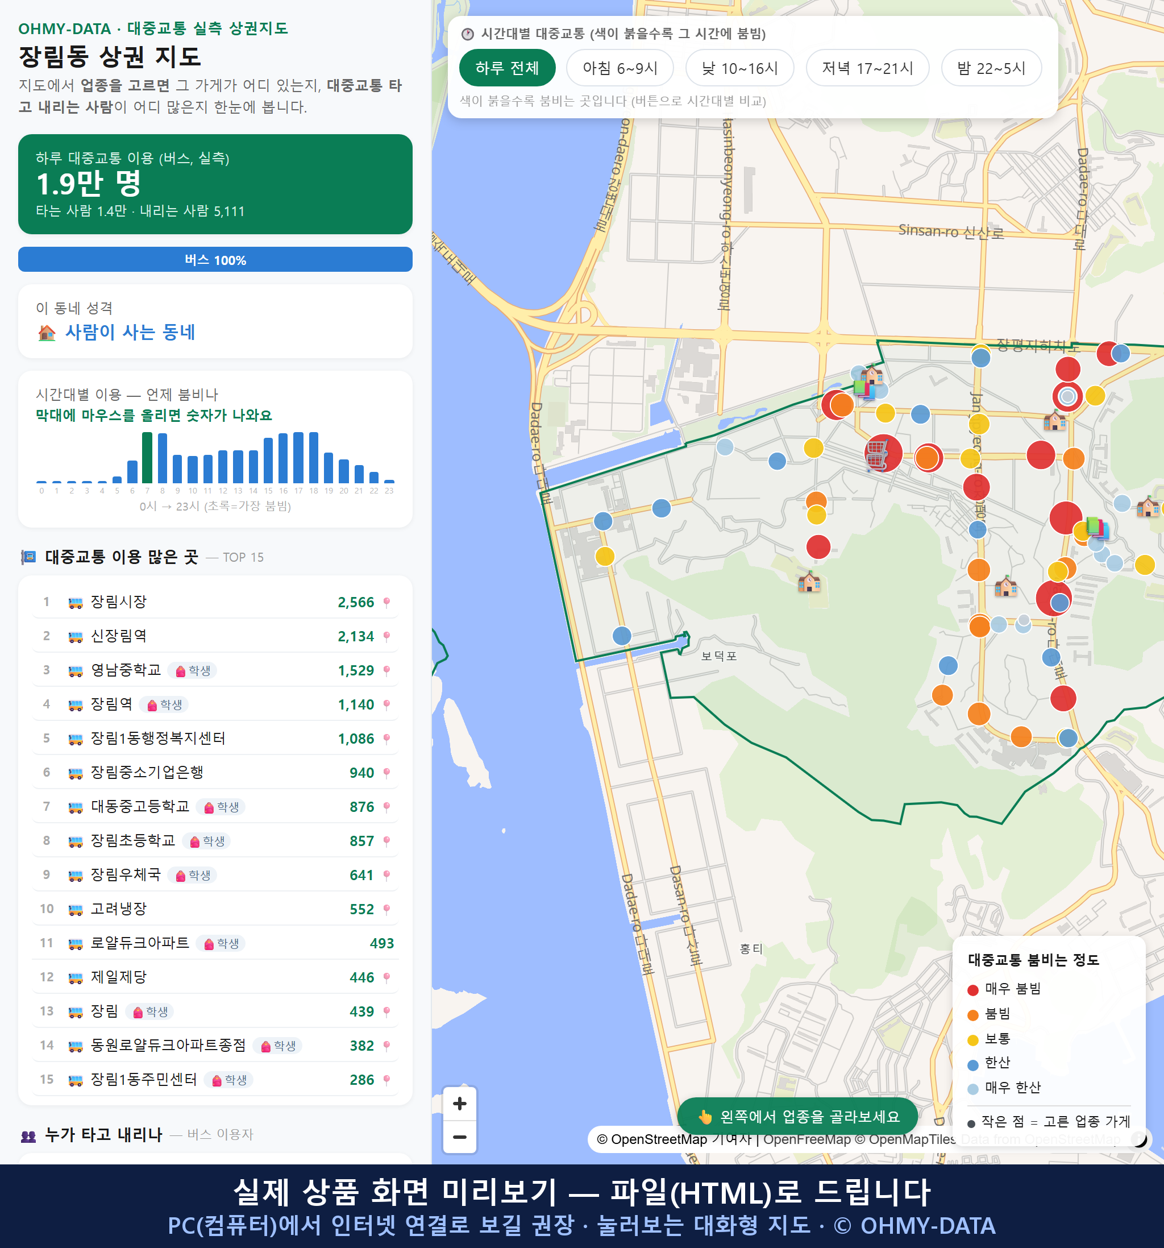Click bus icon beside 장림시장
Screen dimensions: 1164x1248
[75, 603]
